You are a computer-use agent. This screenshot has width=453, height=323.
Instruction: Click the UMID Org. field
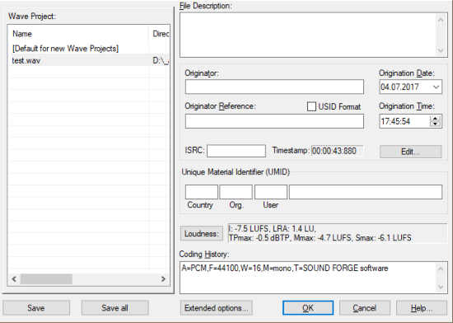(x=236, y=192)
